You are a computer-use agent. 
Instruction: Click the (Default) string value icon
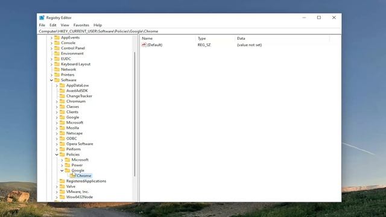click(x=144, y=45)
